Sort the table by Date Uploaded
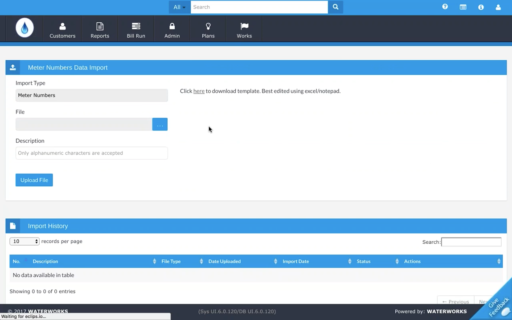Screen dimensions: 512x320 pyautogui.click(x=242, y=261)
